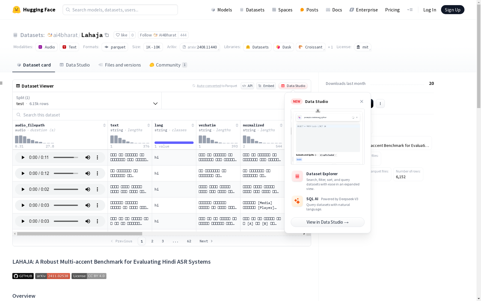481x301 pixels.
Task: Switch to the Data Studio tab
Action: [x=75, y=65]
